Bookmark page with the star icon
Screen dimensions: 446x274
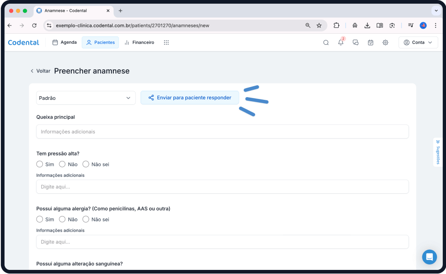319,26
